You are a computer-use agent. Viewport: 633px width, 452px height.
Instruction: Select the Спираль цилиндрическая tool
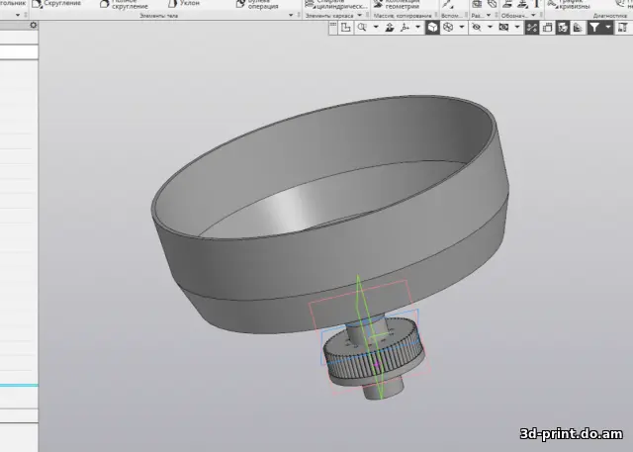point(336,4)
